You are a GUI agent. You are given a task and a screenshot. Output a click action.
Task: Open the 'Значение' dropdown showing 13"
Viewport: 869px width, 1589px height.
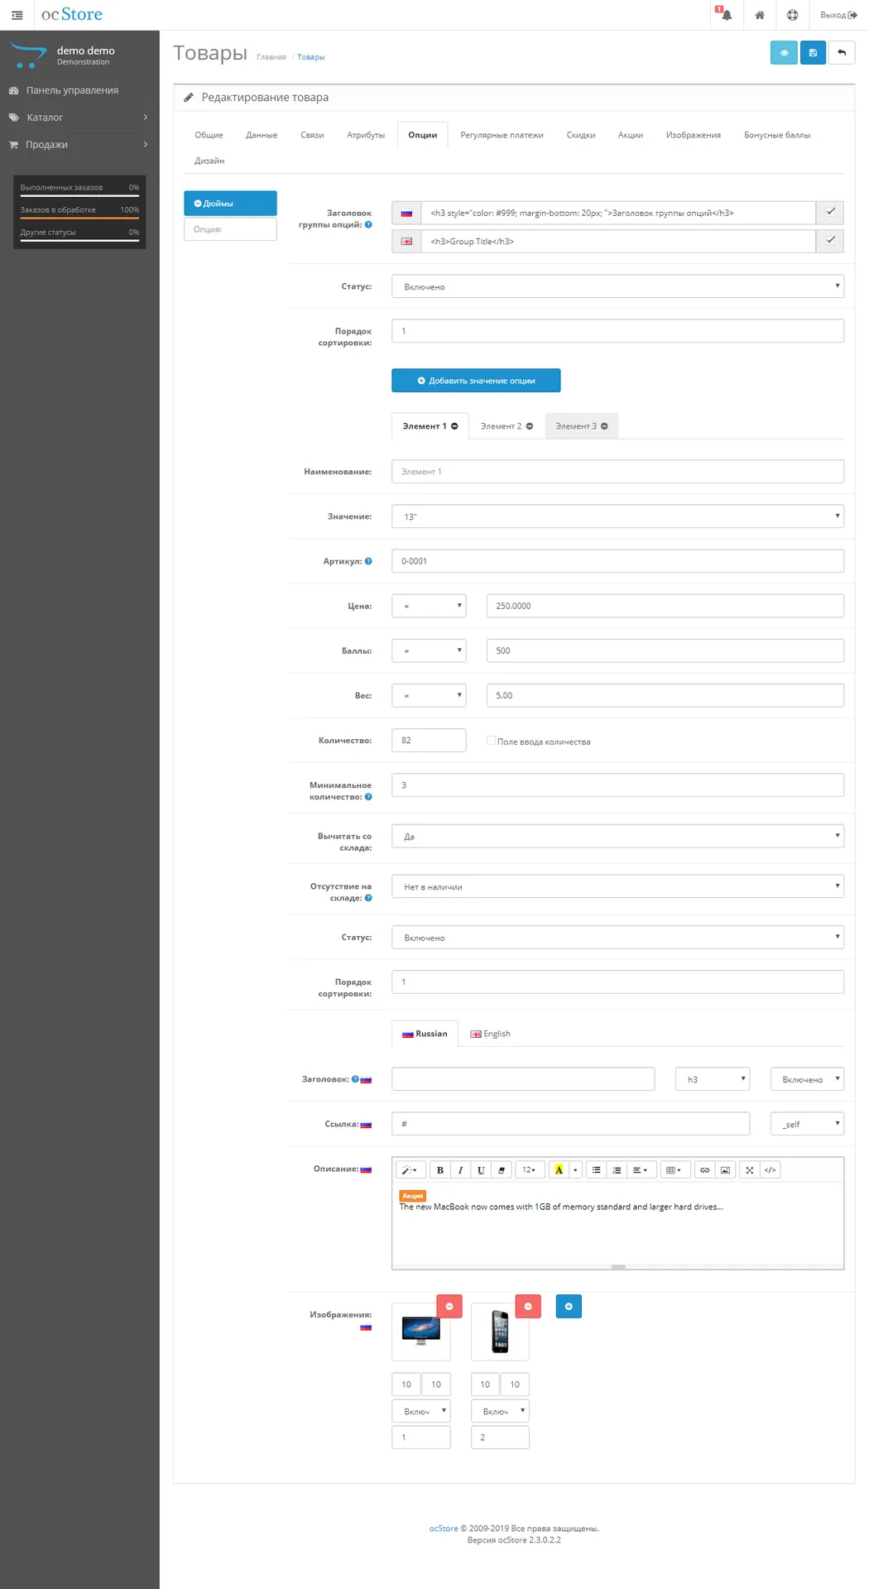[617, 516]
